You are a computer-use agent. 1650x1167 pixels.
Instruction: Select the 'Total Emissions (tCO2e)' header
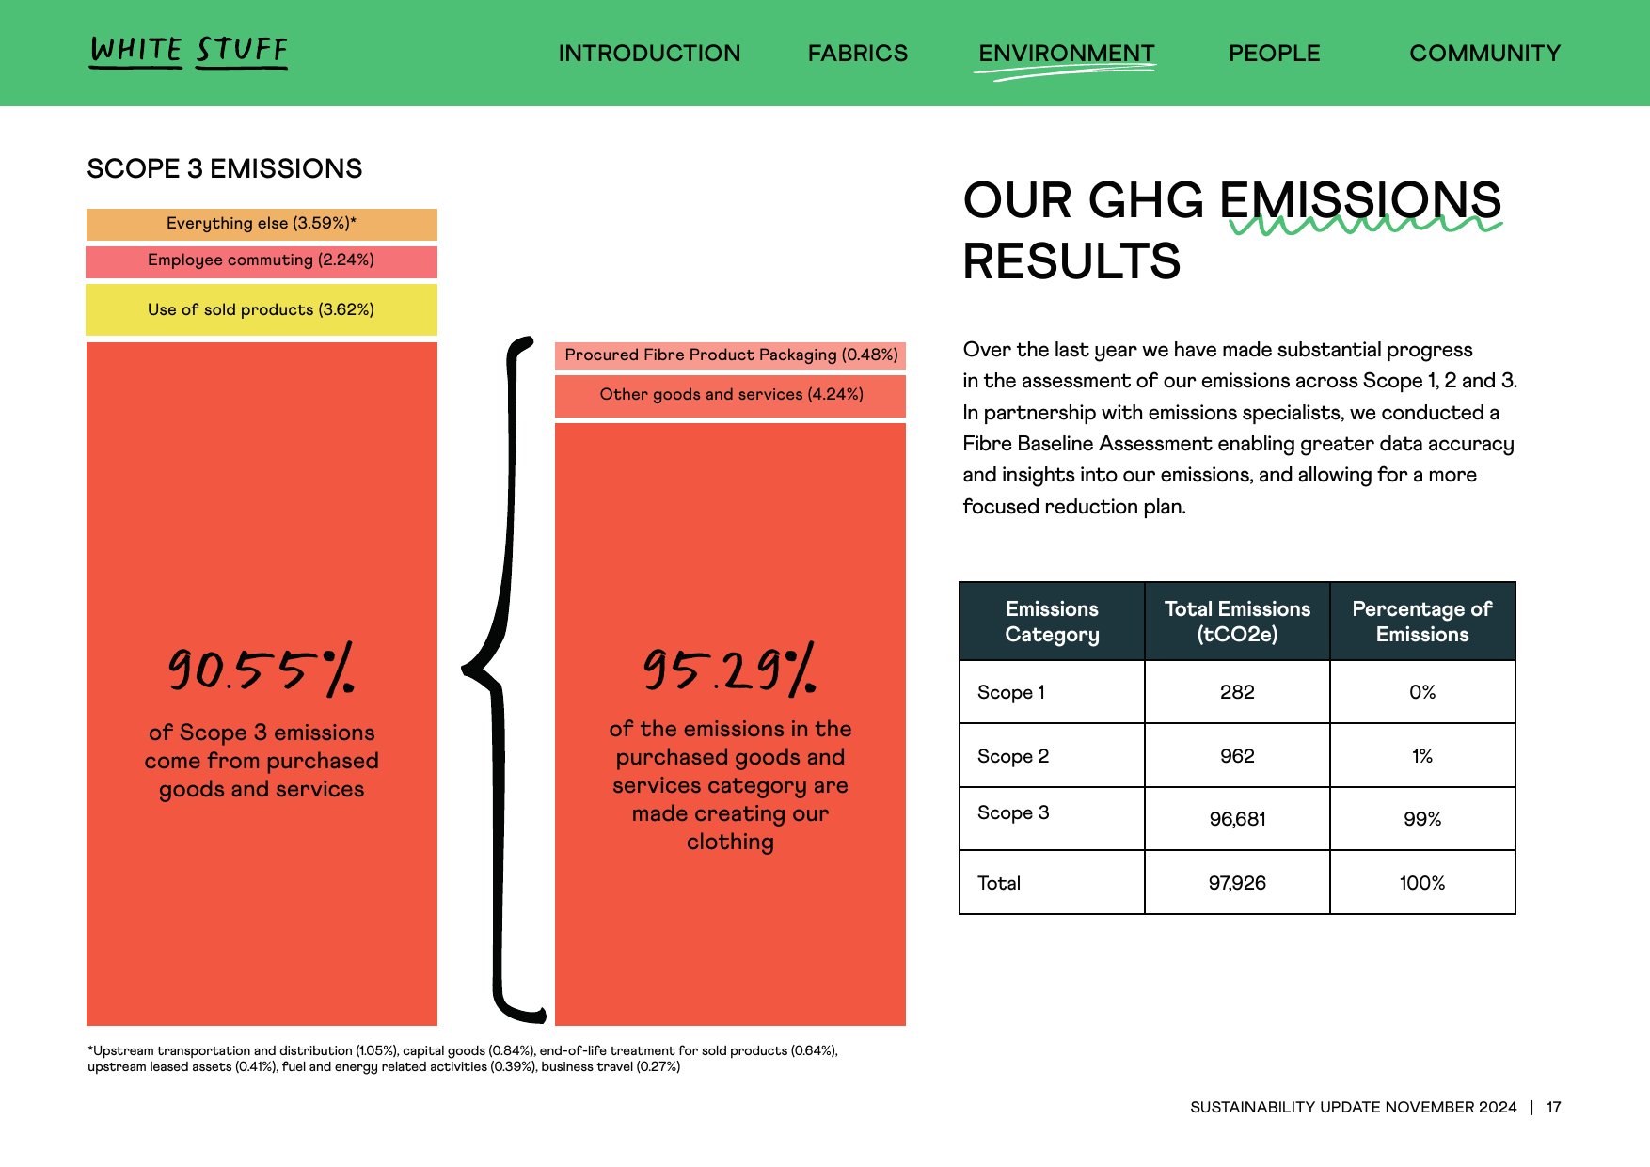click(1237, 622)
